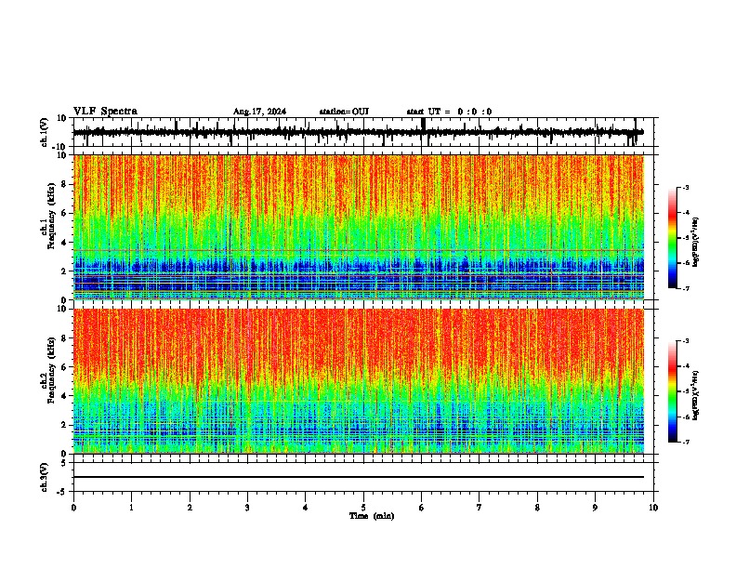The image size is (736, 569).
Task: Click the 'start UT = 0 : 0 : 0' label
Action: tap(449, 112)
